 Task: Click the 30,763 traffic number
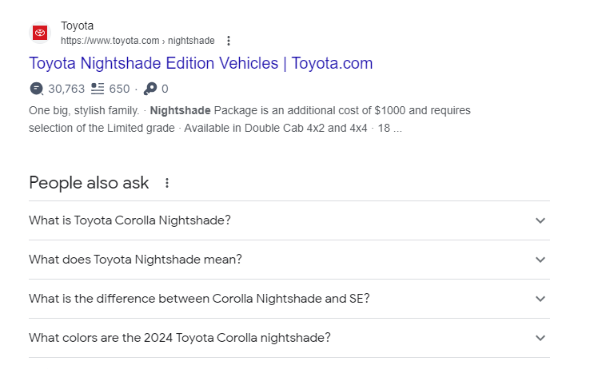click(x=66, y=89)
